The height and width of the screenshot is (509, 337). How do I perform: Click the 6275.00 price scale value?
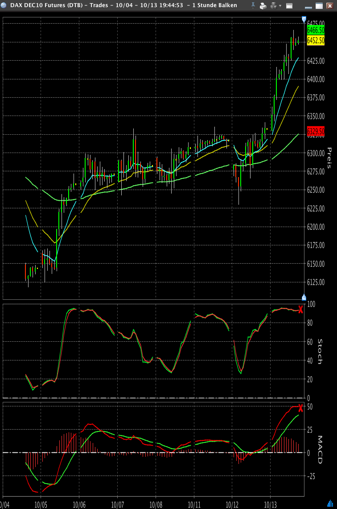tap(316, 171)
